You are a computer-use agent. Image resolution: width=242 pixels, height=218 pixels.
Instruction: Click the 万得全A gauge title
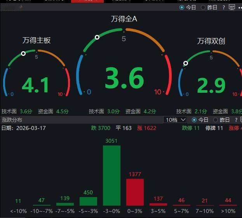pyautogui.click(x=124, y=19)
